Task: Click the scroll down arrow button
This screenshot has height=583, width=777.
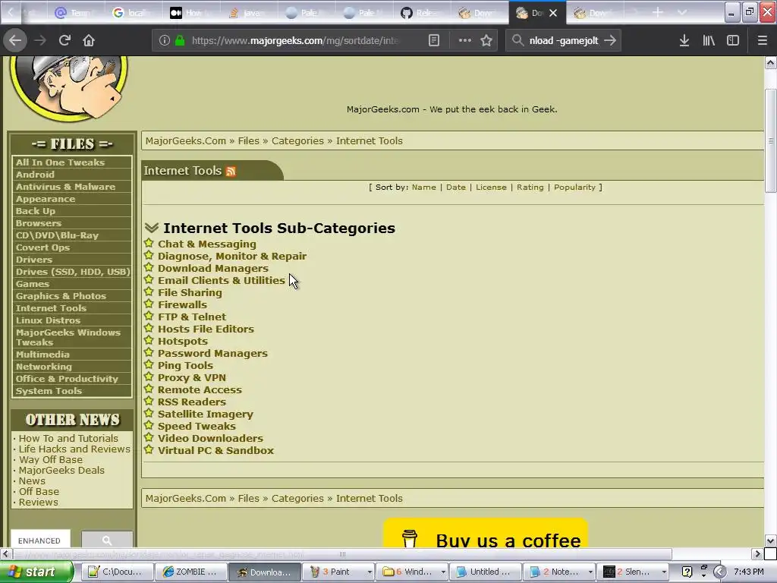Action: [x=770, y=540]
